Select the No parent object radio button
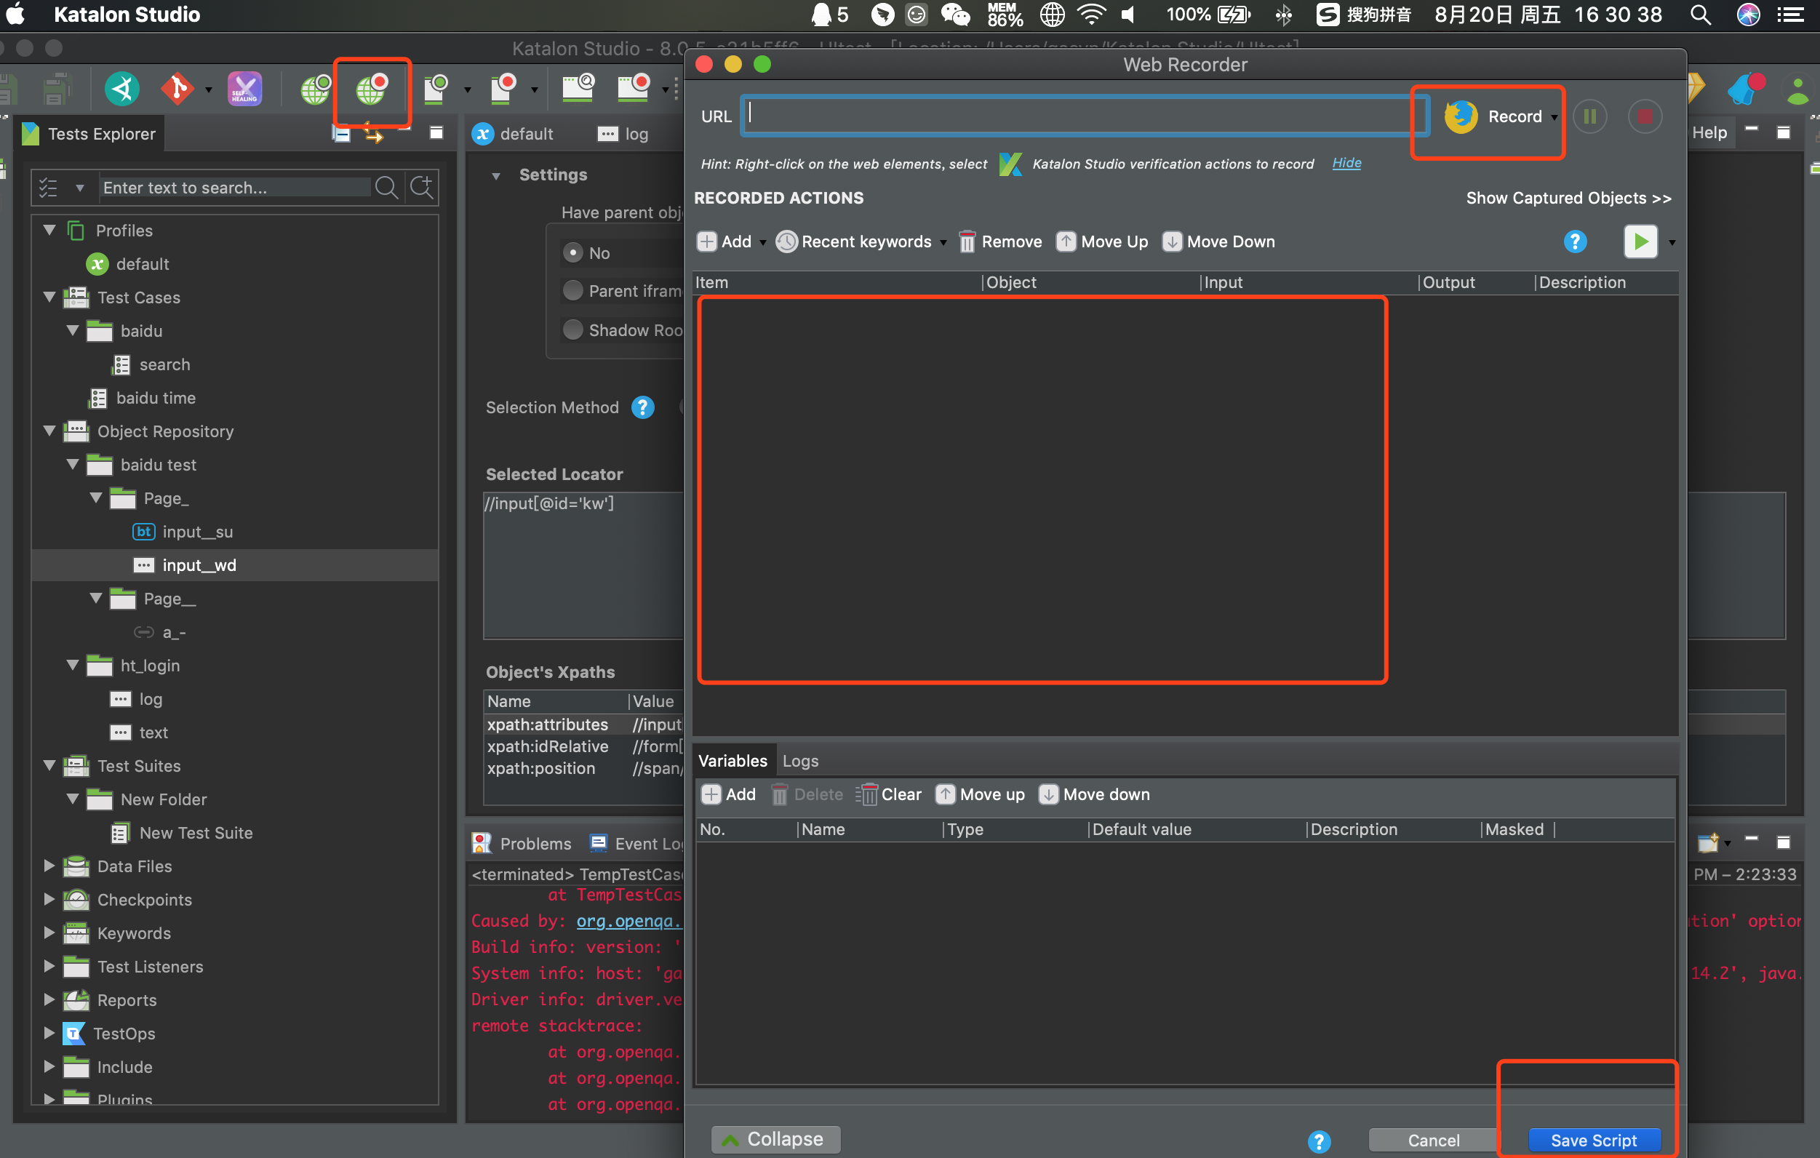The width and height of the screenshot is (1820, 1158). pyautogui.click(x=573, y=253)
